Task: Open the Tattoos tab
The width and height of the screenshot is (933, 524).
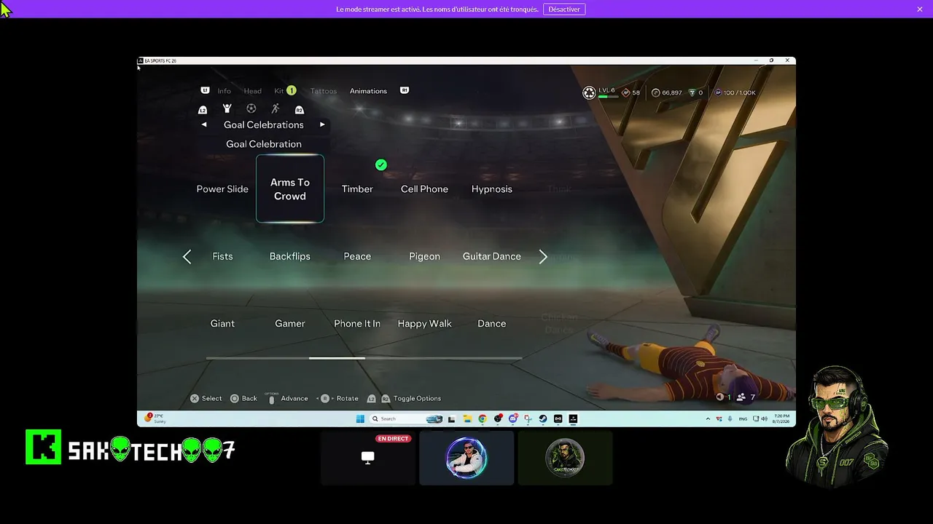Action: pyautogui.click(x=324, y=91)
